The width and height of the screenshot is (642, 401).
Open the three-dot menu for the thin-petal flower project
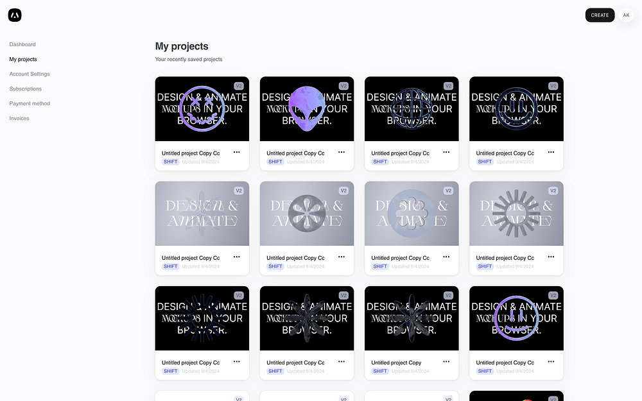point(237,257)
